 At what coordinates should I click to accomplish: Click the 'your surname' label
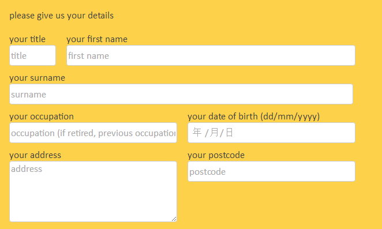pyautogui.click(x=38, y=78)
